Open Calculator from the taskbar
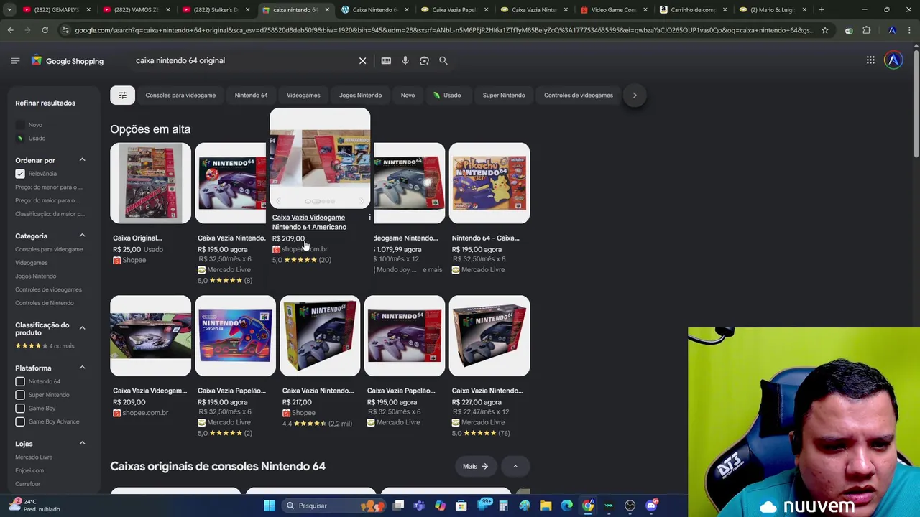The image size is (920, 517). click(503, 506)
